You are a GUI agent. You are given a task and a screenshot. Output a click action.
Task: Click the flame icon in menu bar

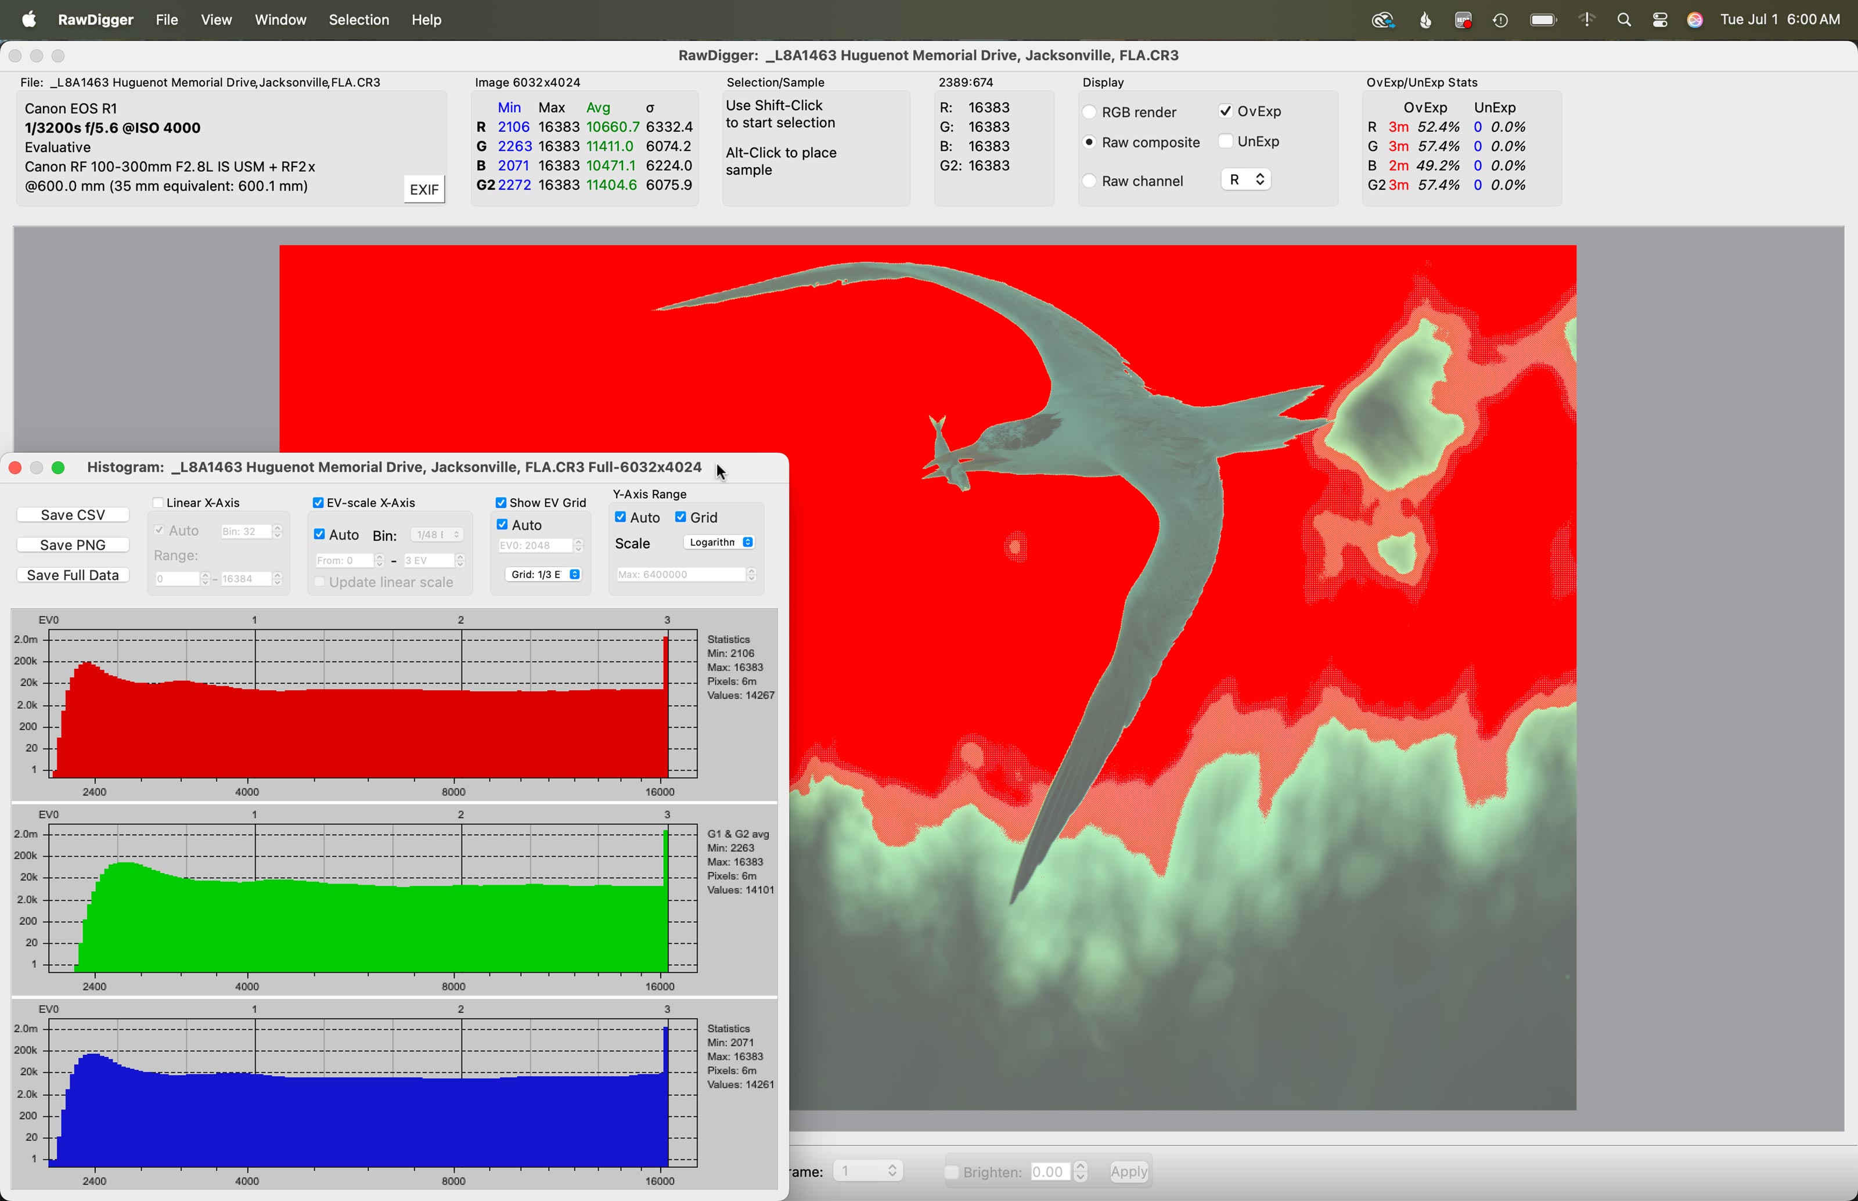tap(1425, 20)
